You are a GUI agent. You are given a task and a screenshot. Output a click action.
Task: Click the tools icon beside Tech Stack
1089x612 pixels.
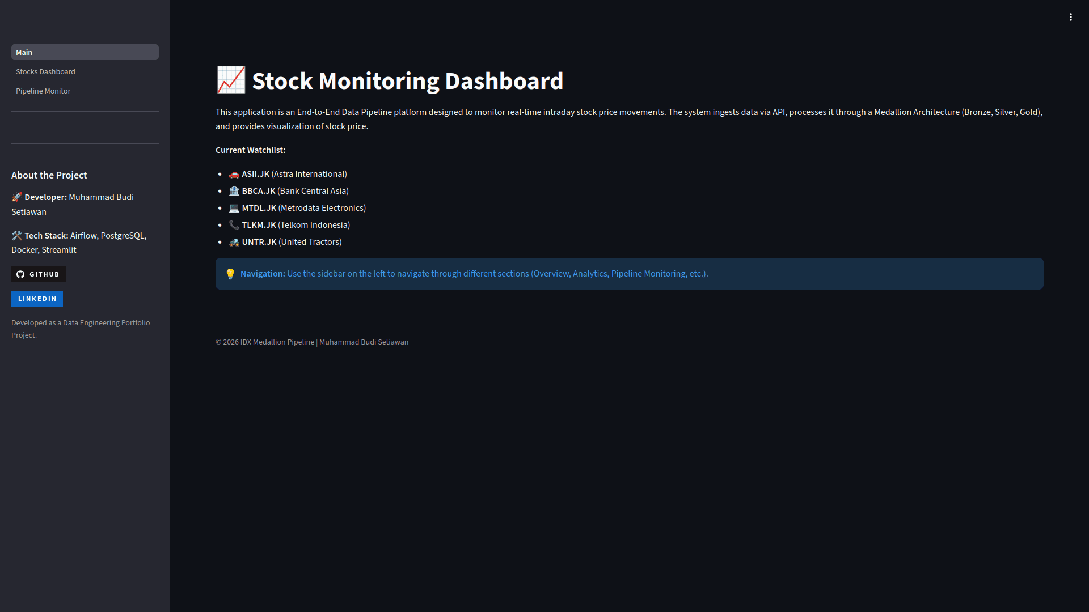pos(16,235)
